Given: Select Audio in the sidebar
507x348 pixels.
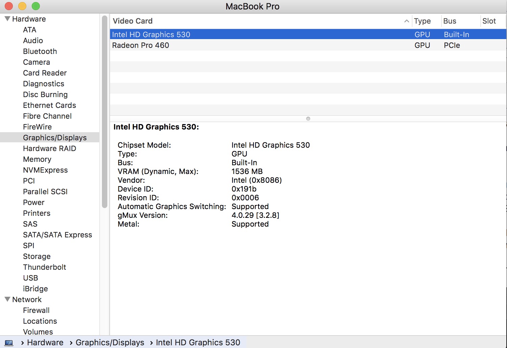Looking at the screenshot, I should point(33,40).
